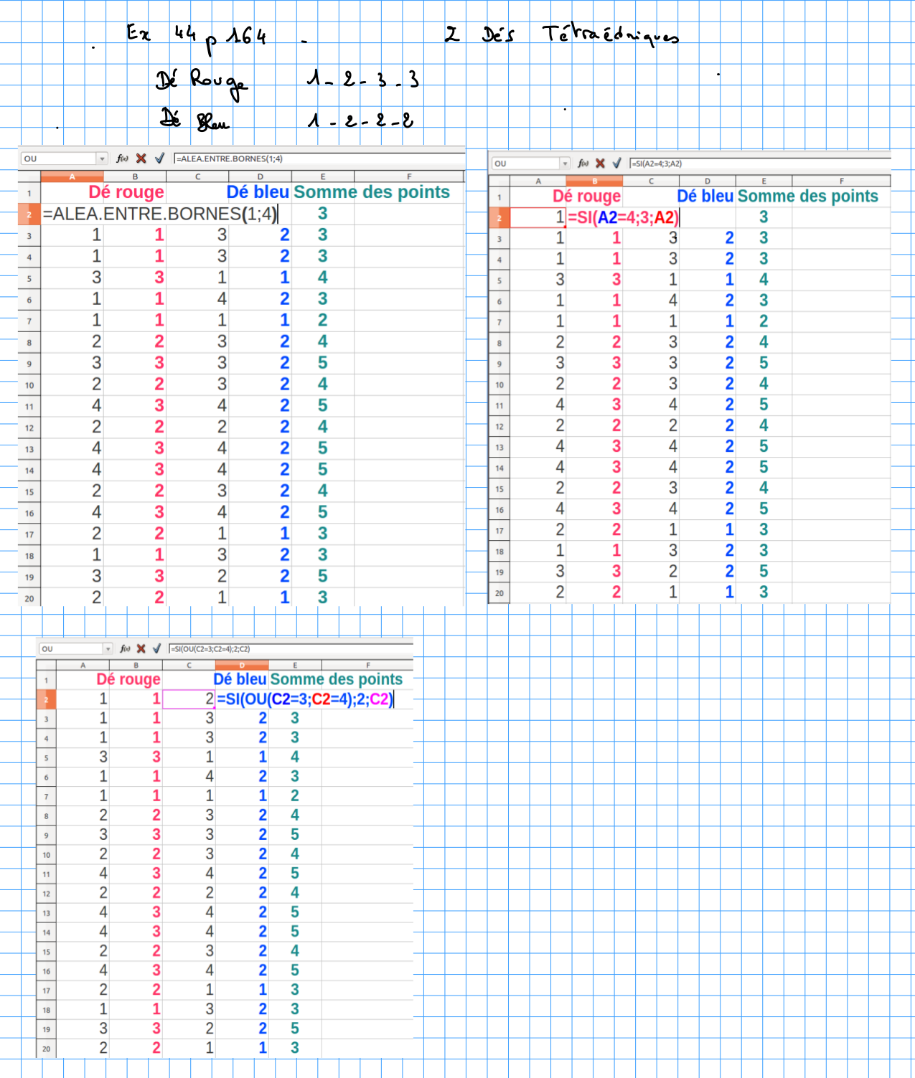
Task: Select row 2 header in the ALEA.ENTRE.BORNES sheet
Action: [29, 214]
